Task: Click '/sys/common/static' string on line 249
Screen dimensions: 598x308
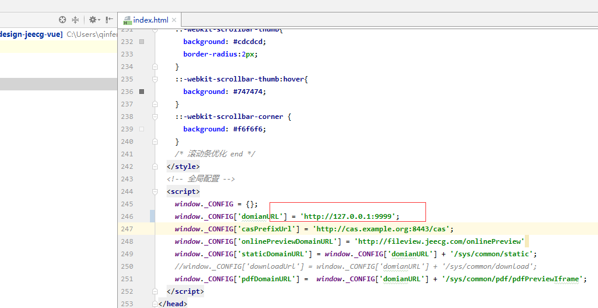Action: coord(491,254)
